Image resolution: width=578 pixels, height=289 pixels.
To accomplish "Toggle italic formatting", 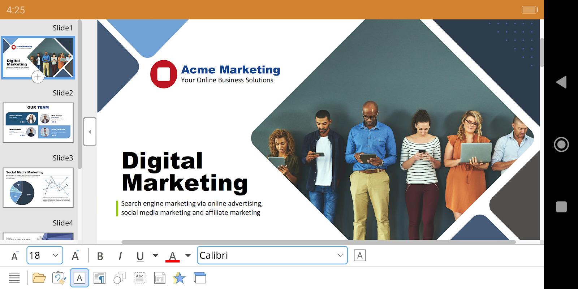I will click(x=120, y=256).
